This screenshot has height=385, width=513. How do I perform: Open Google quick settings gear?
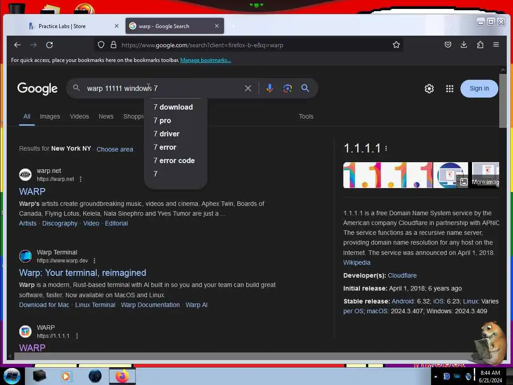[x=429, y=88]
